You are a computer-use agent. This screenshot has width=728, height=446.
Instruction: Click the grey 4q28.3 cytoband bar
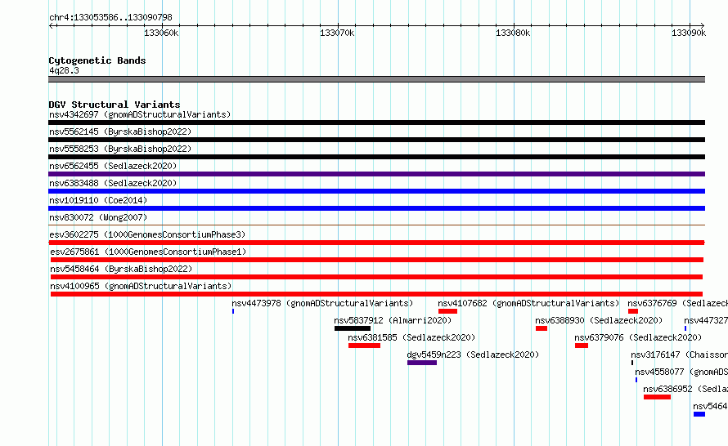(x=376, y=79)
